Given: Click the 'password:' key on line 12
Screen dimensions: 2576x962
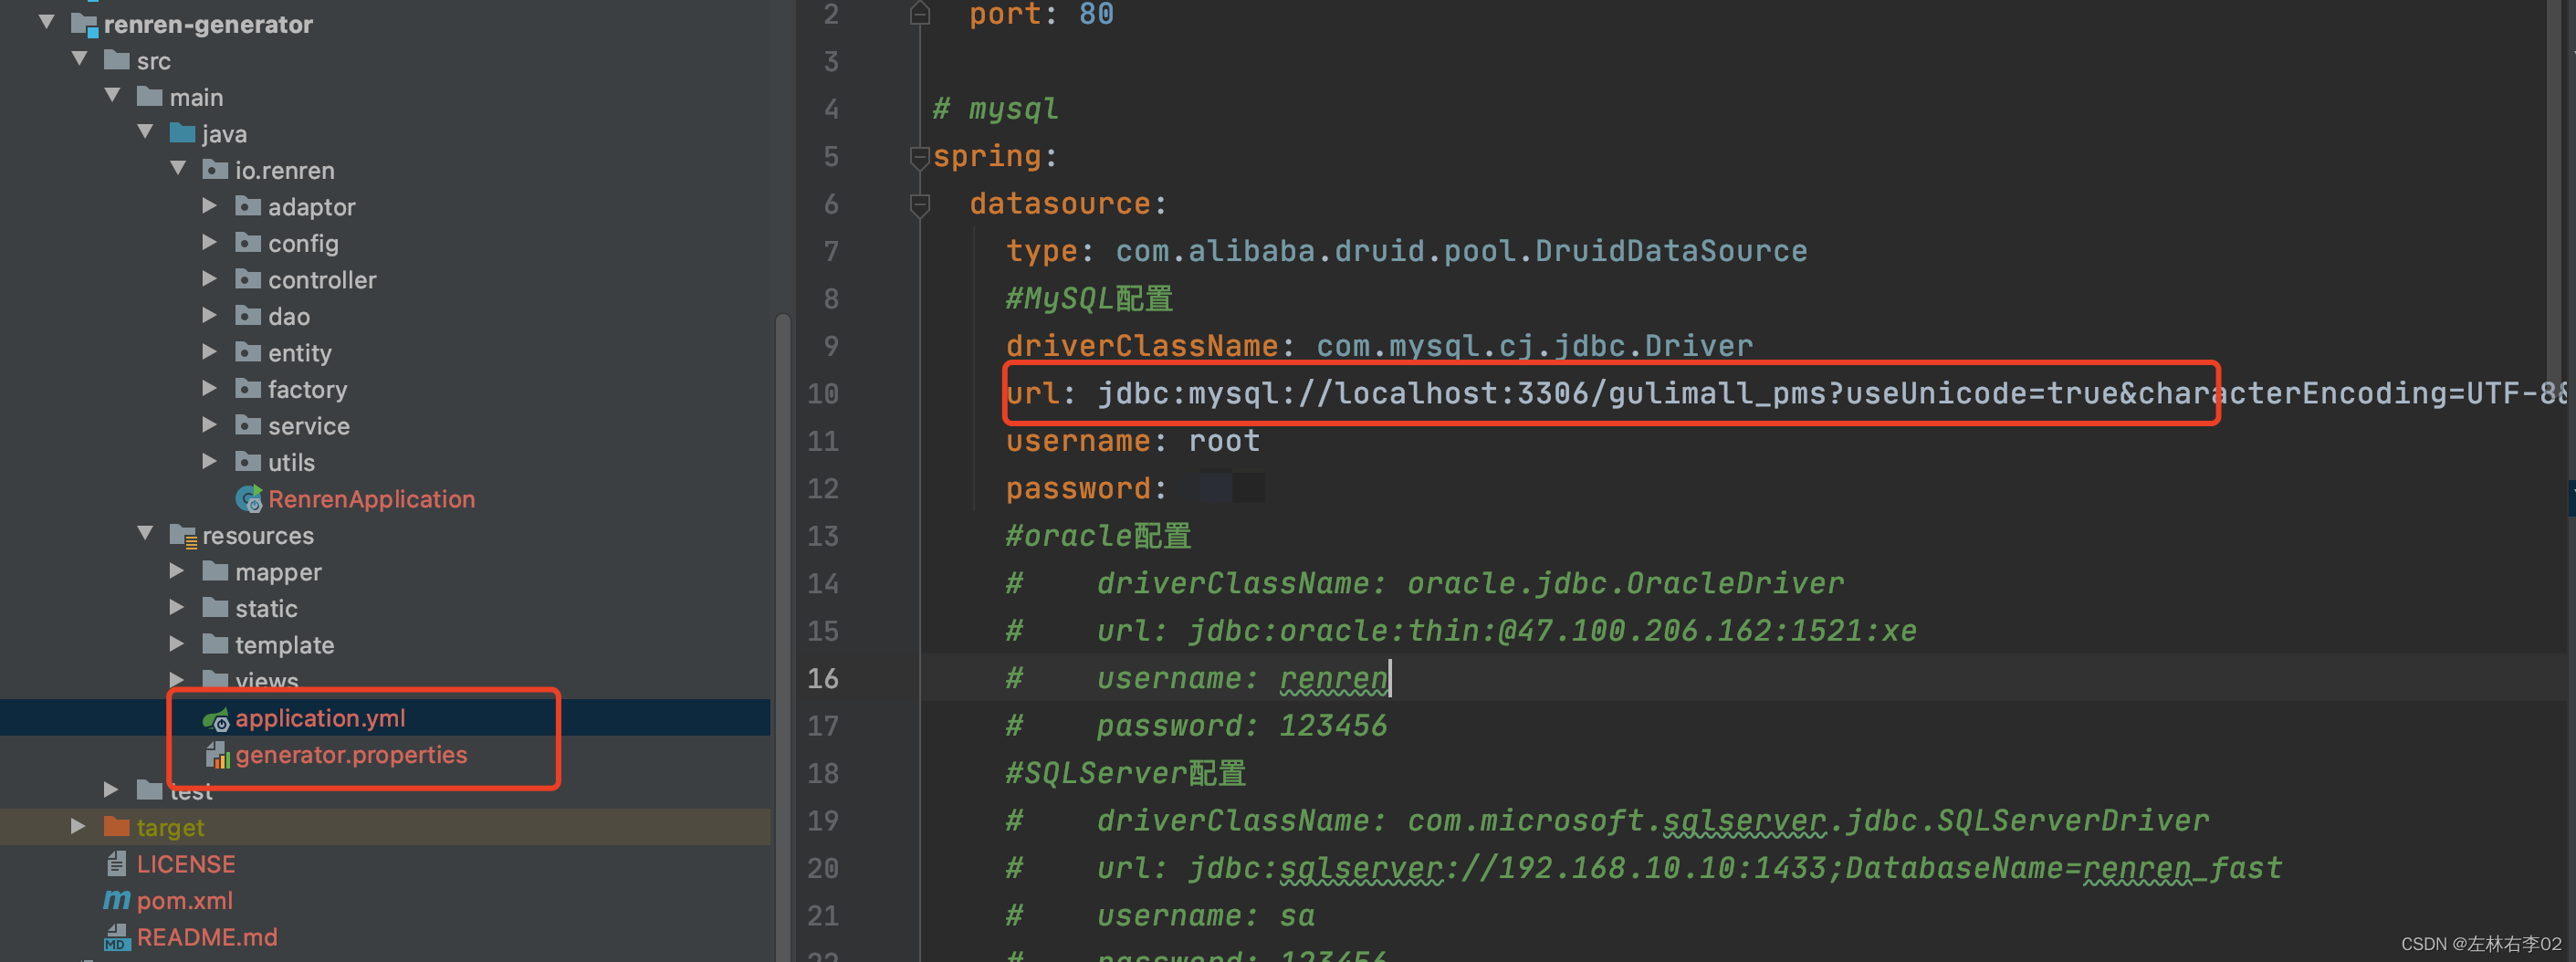Looking at the screenshot, I should pos(1086,488).
